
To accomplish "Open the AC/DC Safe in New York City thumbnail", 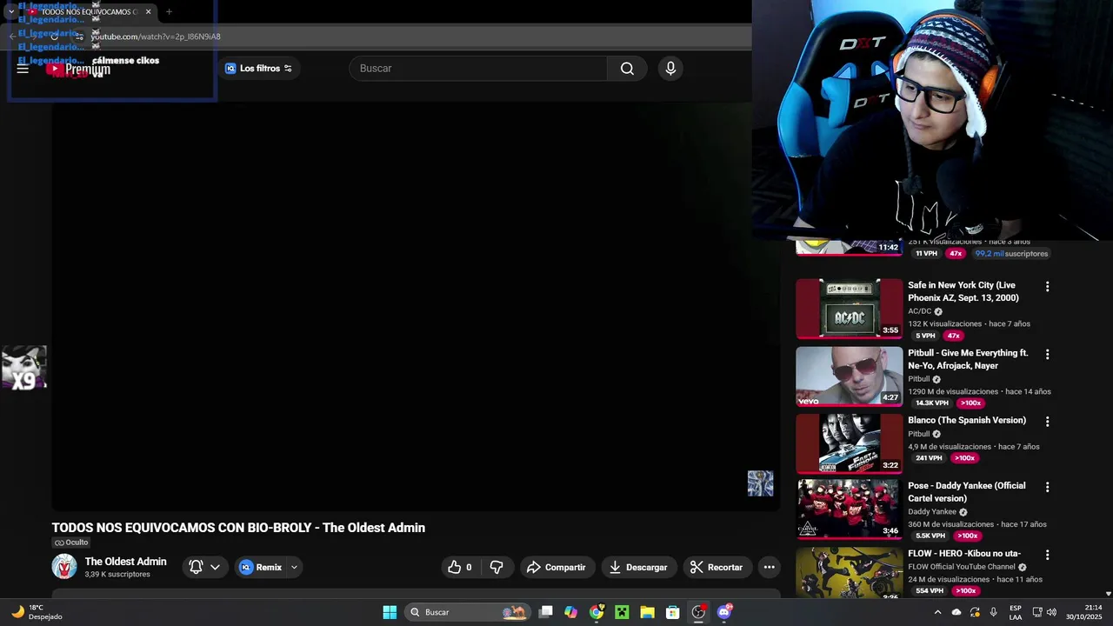I will 850,309.
